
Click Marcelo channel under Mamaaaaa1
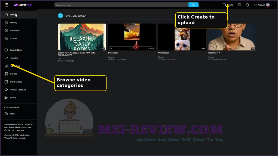[161, 57]
